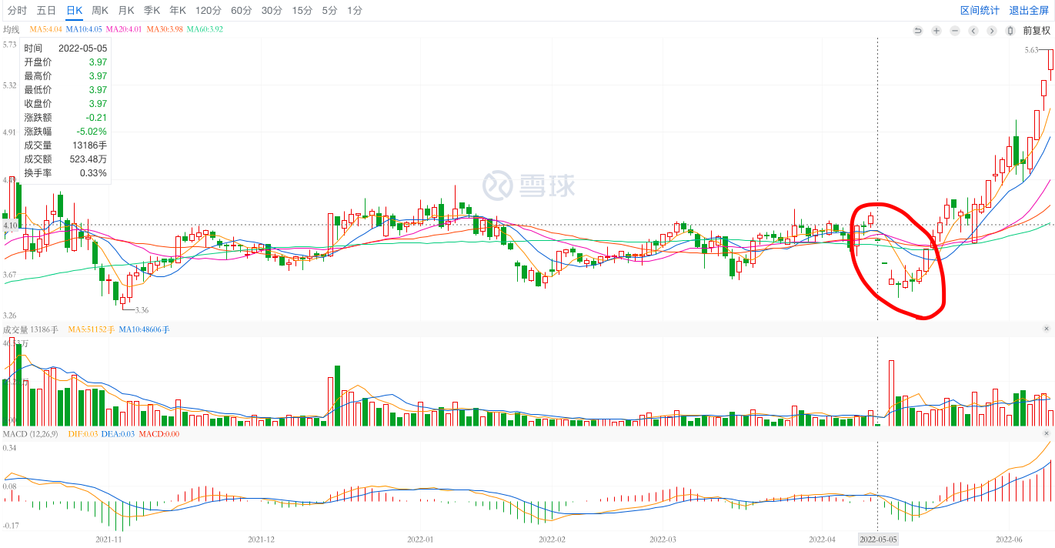Click 退出全屏 to exit fullscreen
This screenshot has width=1055, height=548.
[1029, 10]
